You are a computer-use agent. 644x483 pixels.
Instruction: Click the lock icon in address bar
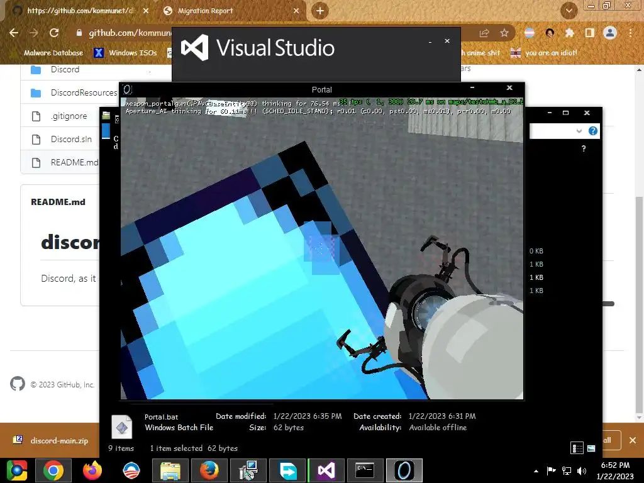click(79, 33)
